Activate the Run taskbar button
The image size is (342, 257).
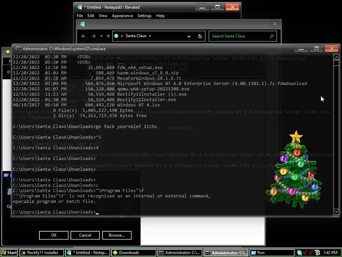[x=272, y=253]
